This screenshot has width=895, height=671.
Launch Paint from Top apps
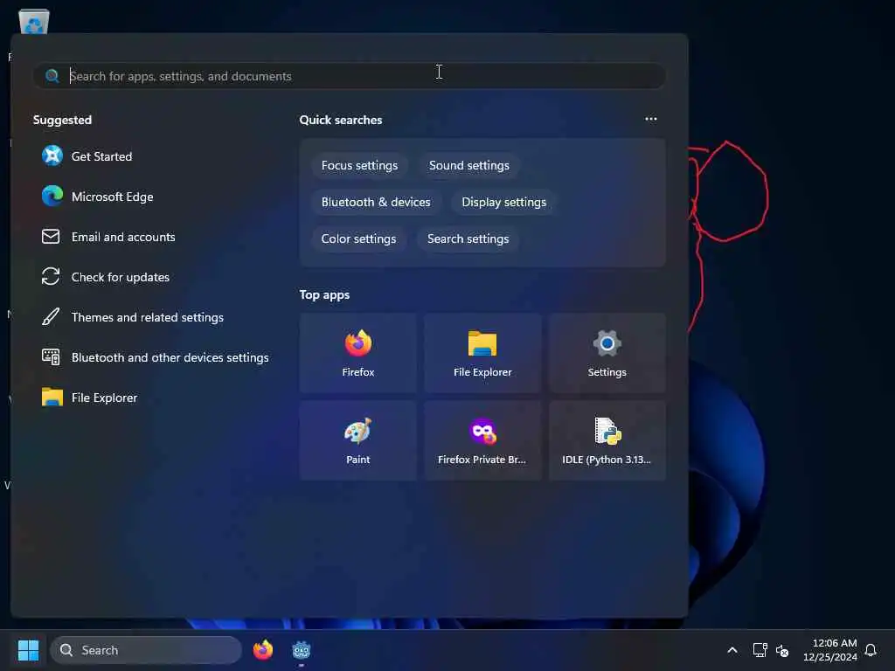(357, 440)
